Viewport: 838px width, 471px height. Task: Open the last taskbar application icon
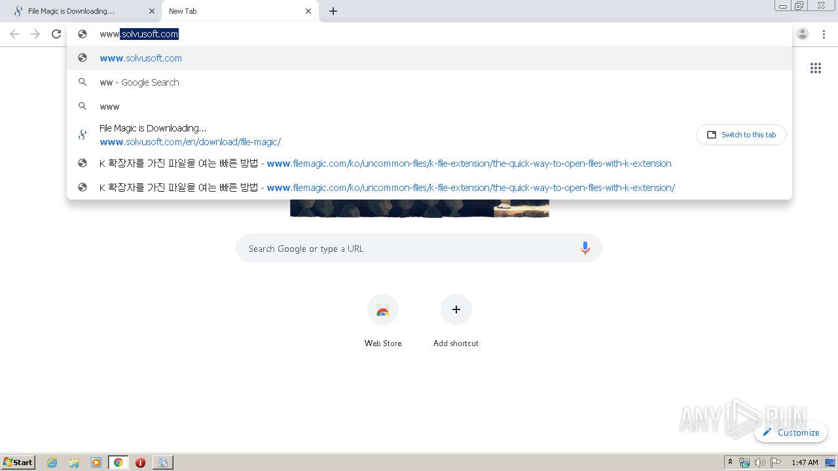click(162, 462)
